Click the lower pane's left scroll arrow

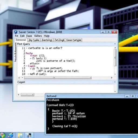tap(19, 95)
